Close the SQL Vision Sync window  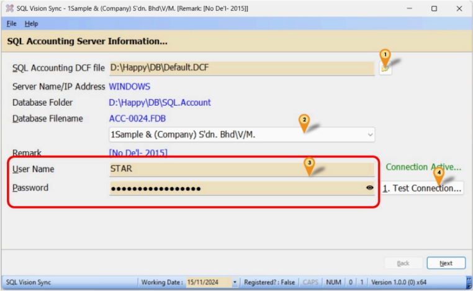(x=459, y=9)
